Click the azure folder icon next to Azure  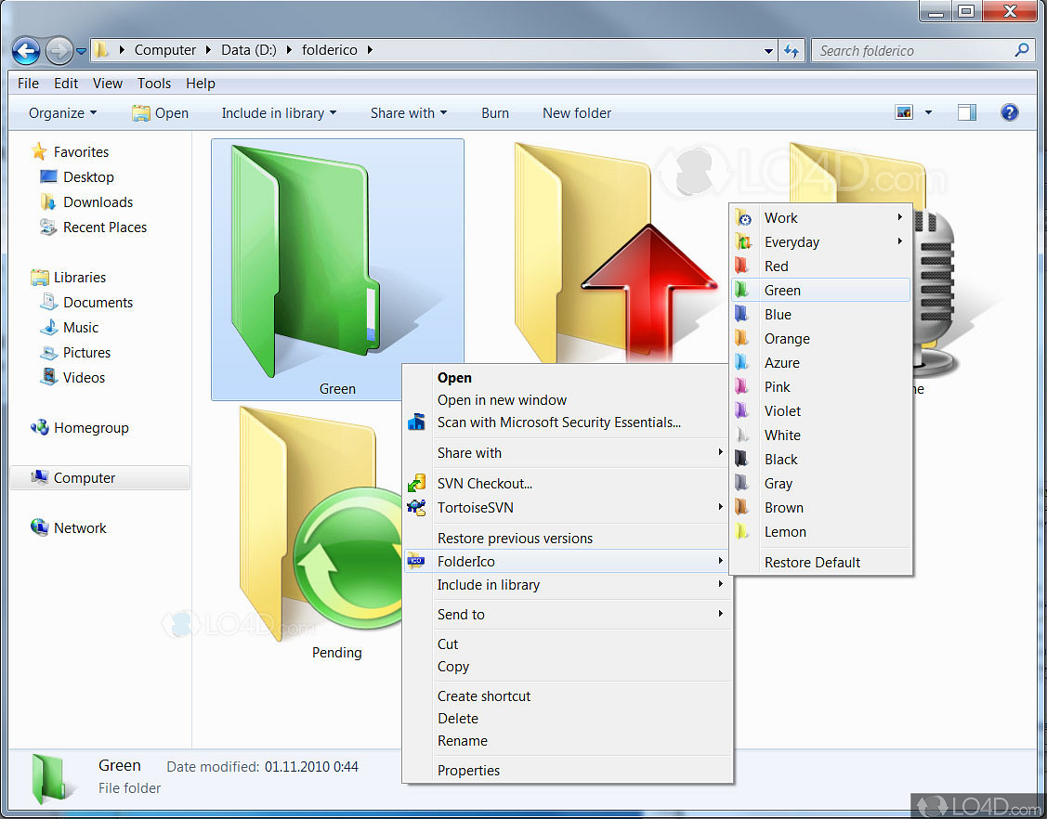pyautogui.click(x=741, y=362)
